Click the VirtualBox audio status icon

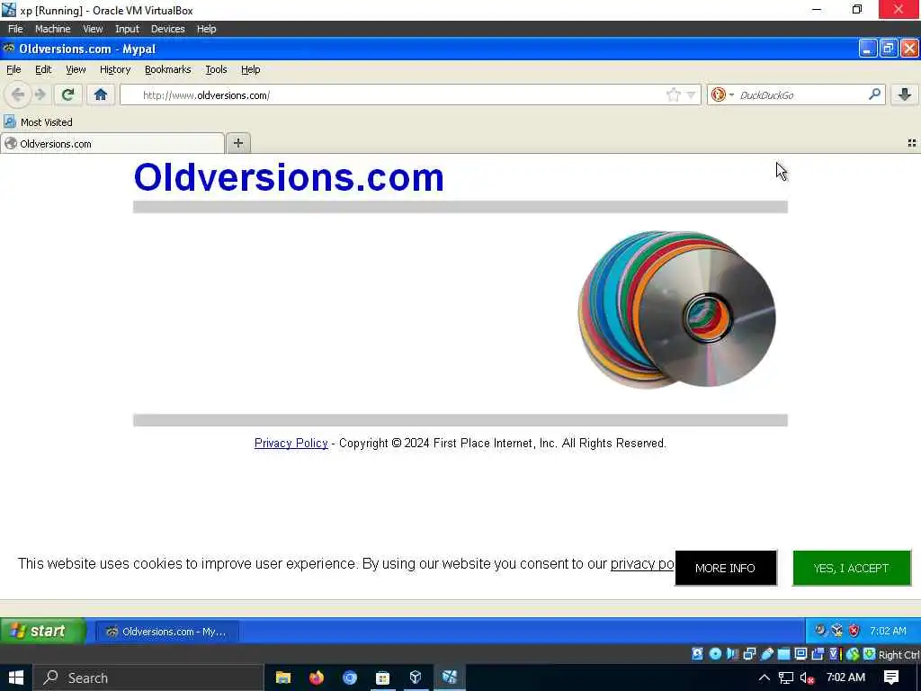(732, 654)
